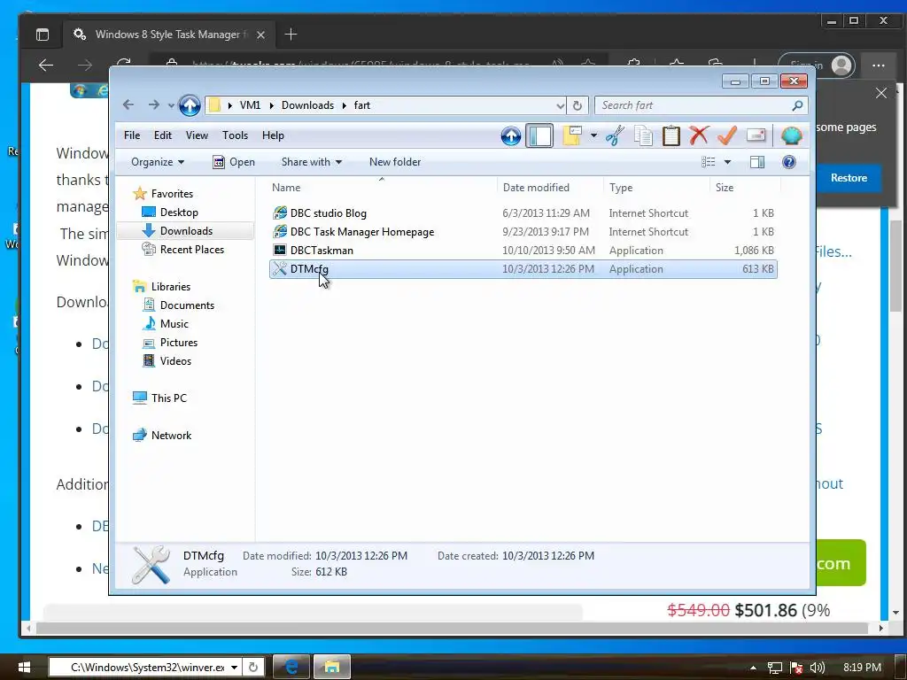Go forward in Explorer window
Image resolution: width=907 pixels, height=680 pixels.
[153, 105]
